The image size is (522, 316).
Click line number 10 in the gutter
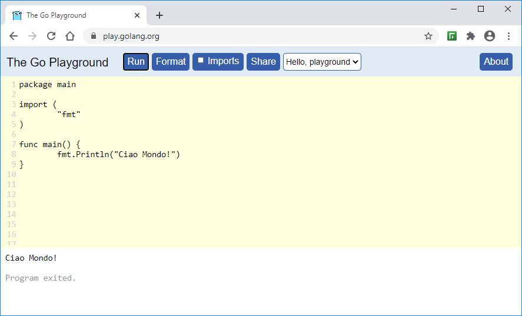coord(11,175)
